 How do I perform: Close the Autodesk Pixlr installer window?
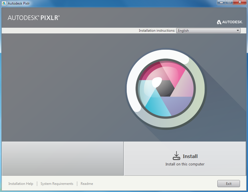[239, 3]
